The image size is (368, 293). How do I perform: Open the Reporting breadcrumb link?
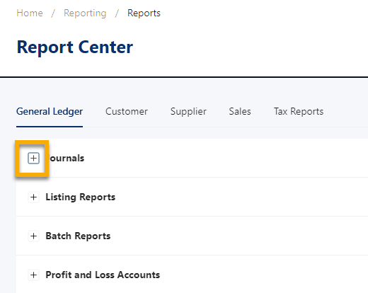(x=85, y=13)
